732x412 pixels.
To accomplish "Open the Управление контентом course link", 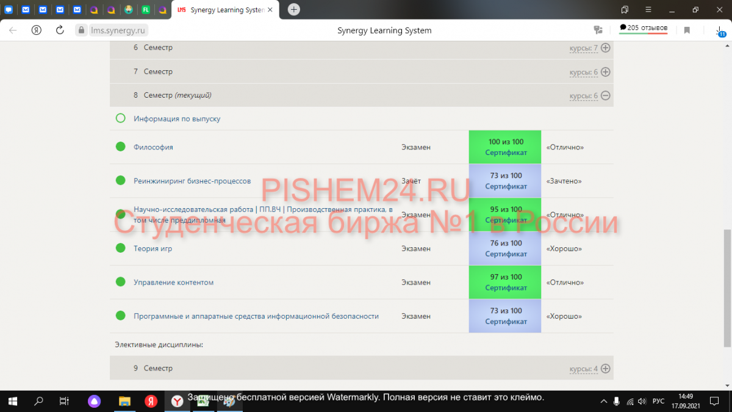I will coord(173,283).
